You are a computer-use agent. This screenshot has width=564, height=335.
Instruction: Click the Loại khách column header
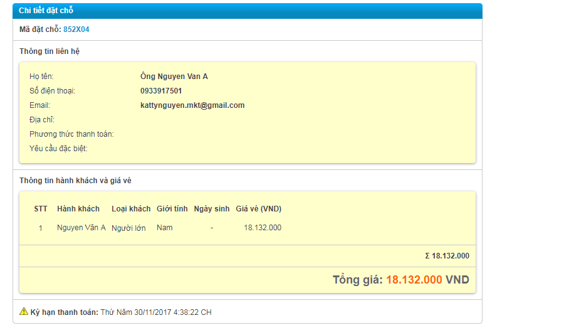pos(131,209)
